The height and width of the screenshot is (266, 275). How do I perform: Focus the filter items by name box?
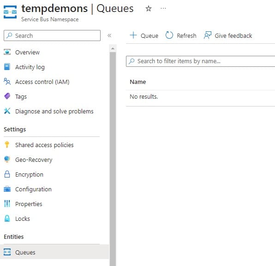200,61
